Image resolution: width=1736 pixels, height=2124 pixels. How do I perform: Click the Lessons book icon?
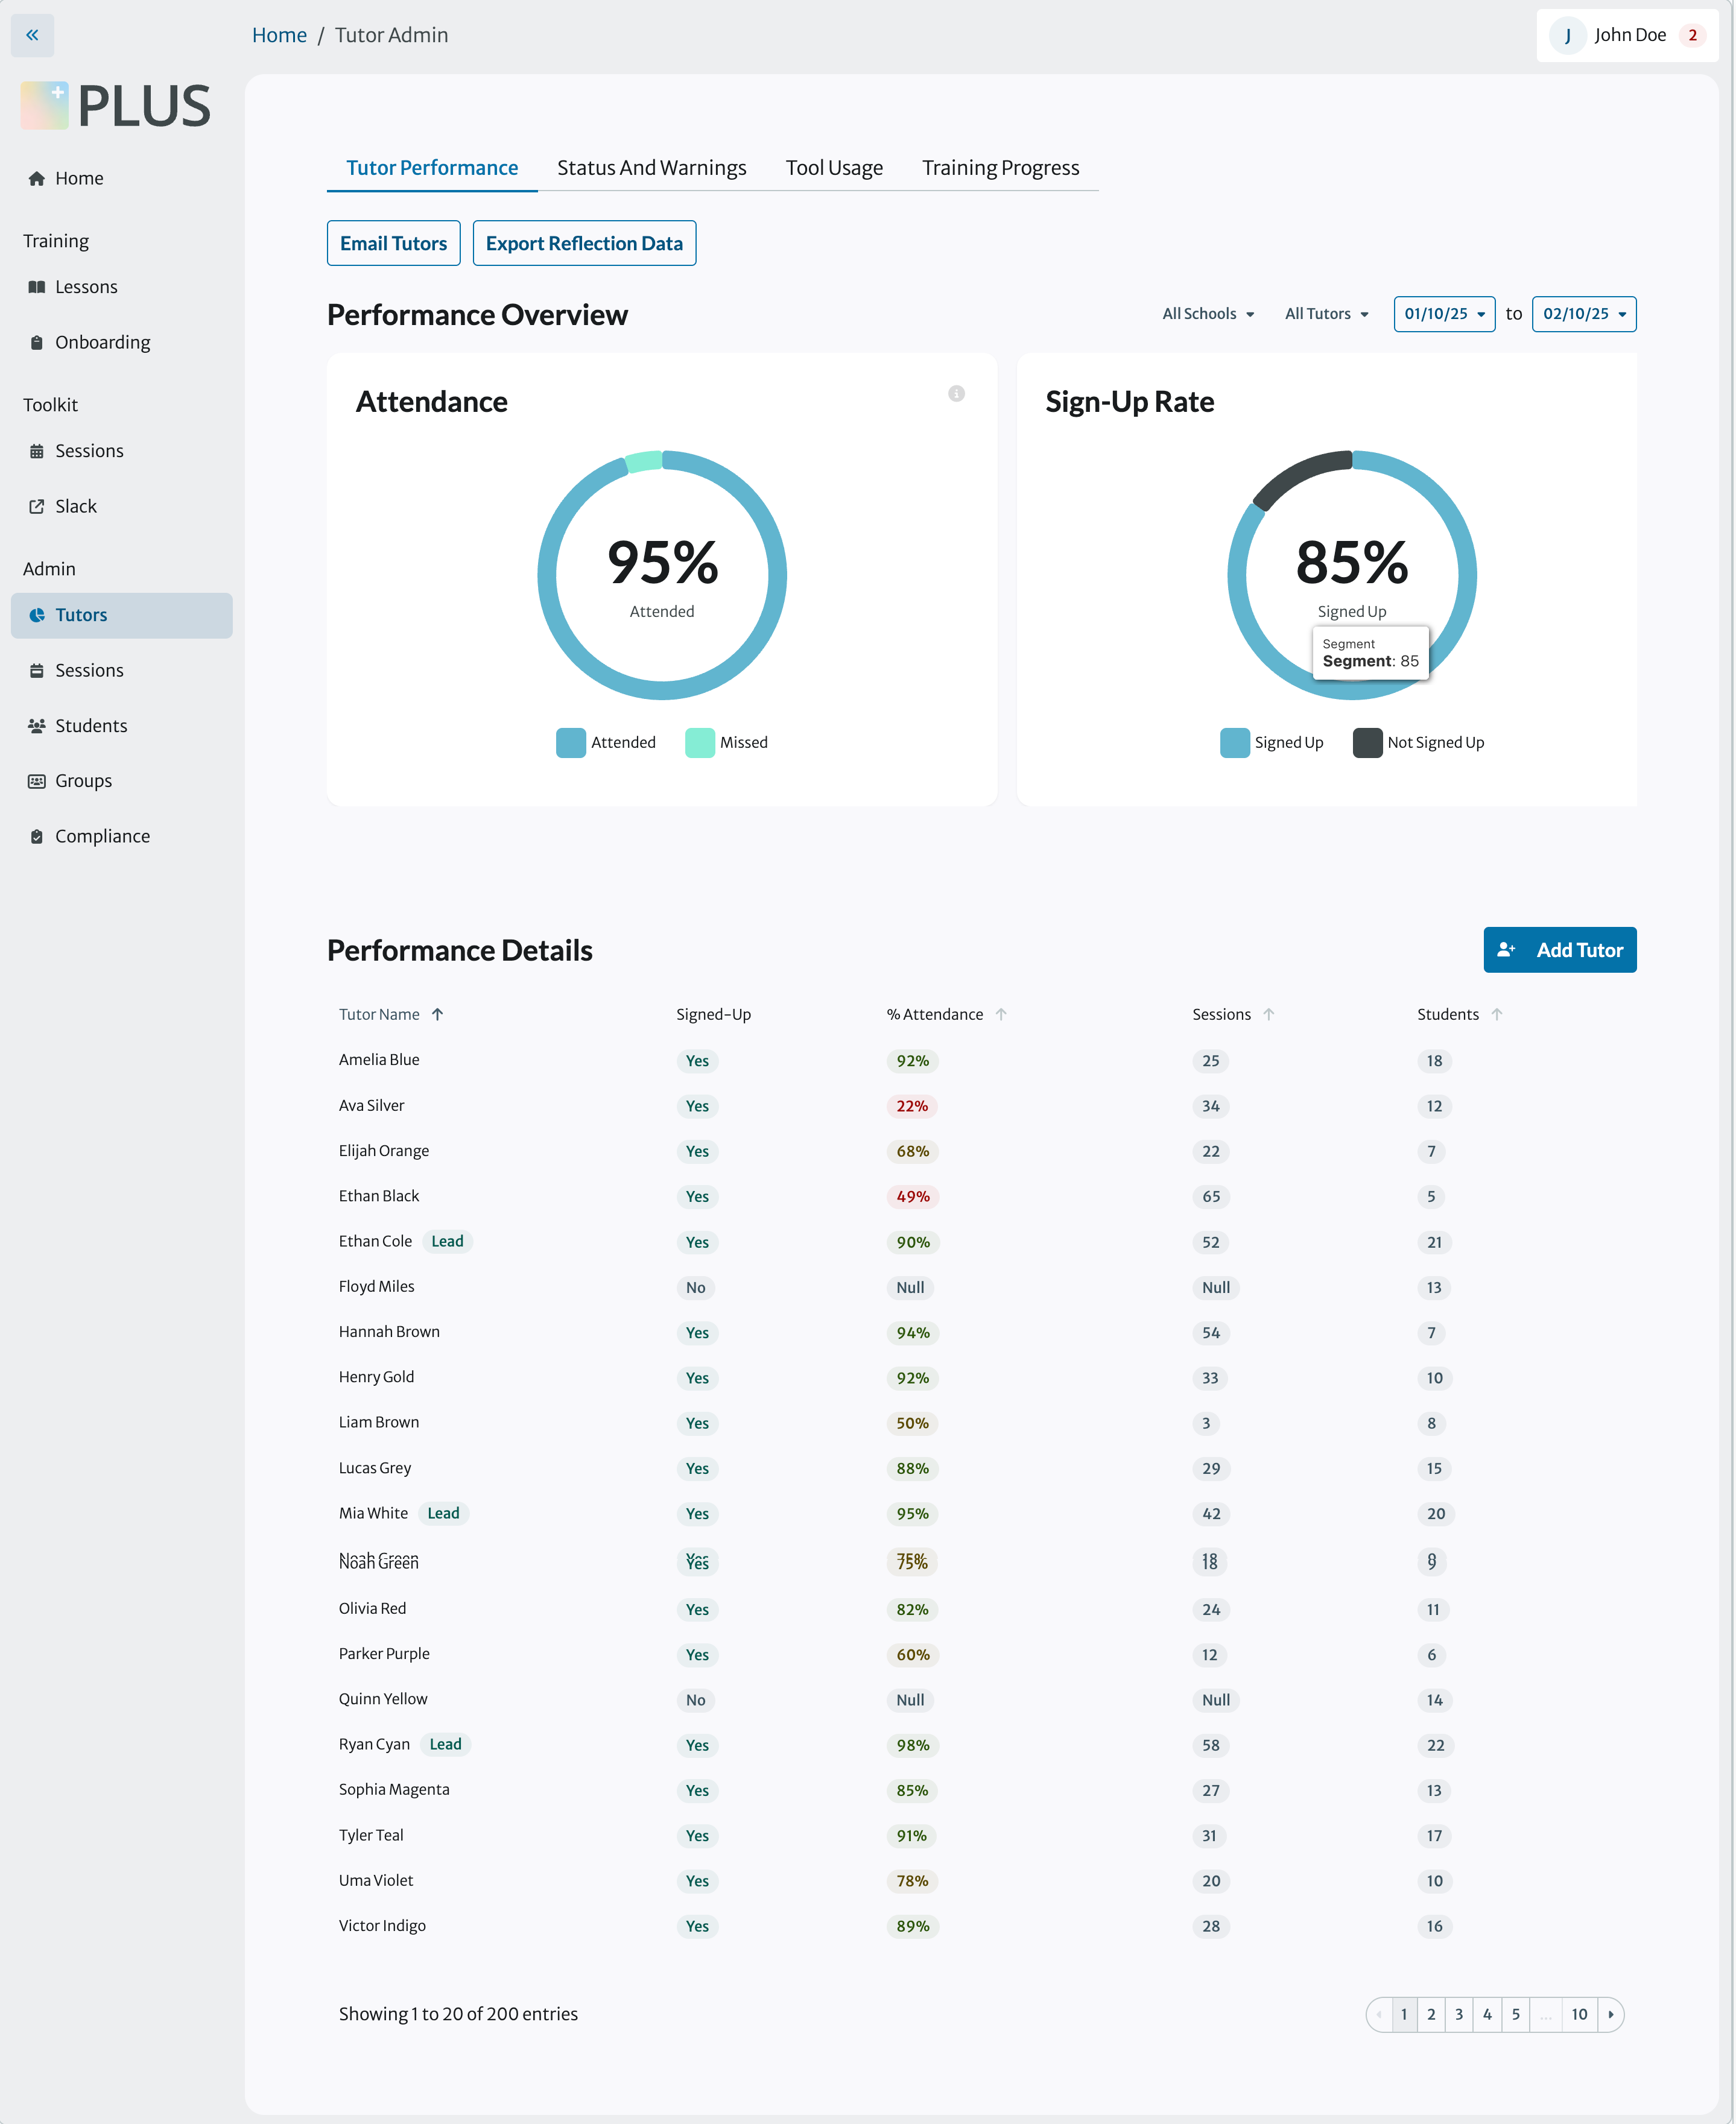(37, 288)
